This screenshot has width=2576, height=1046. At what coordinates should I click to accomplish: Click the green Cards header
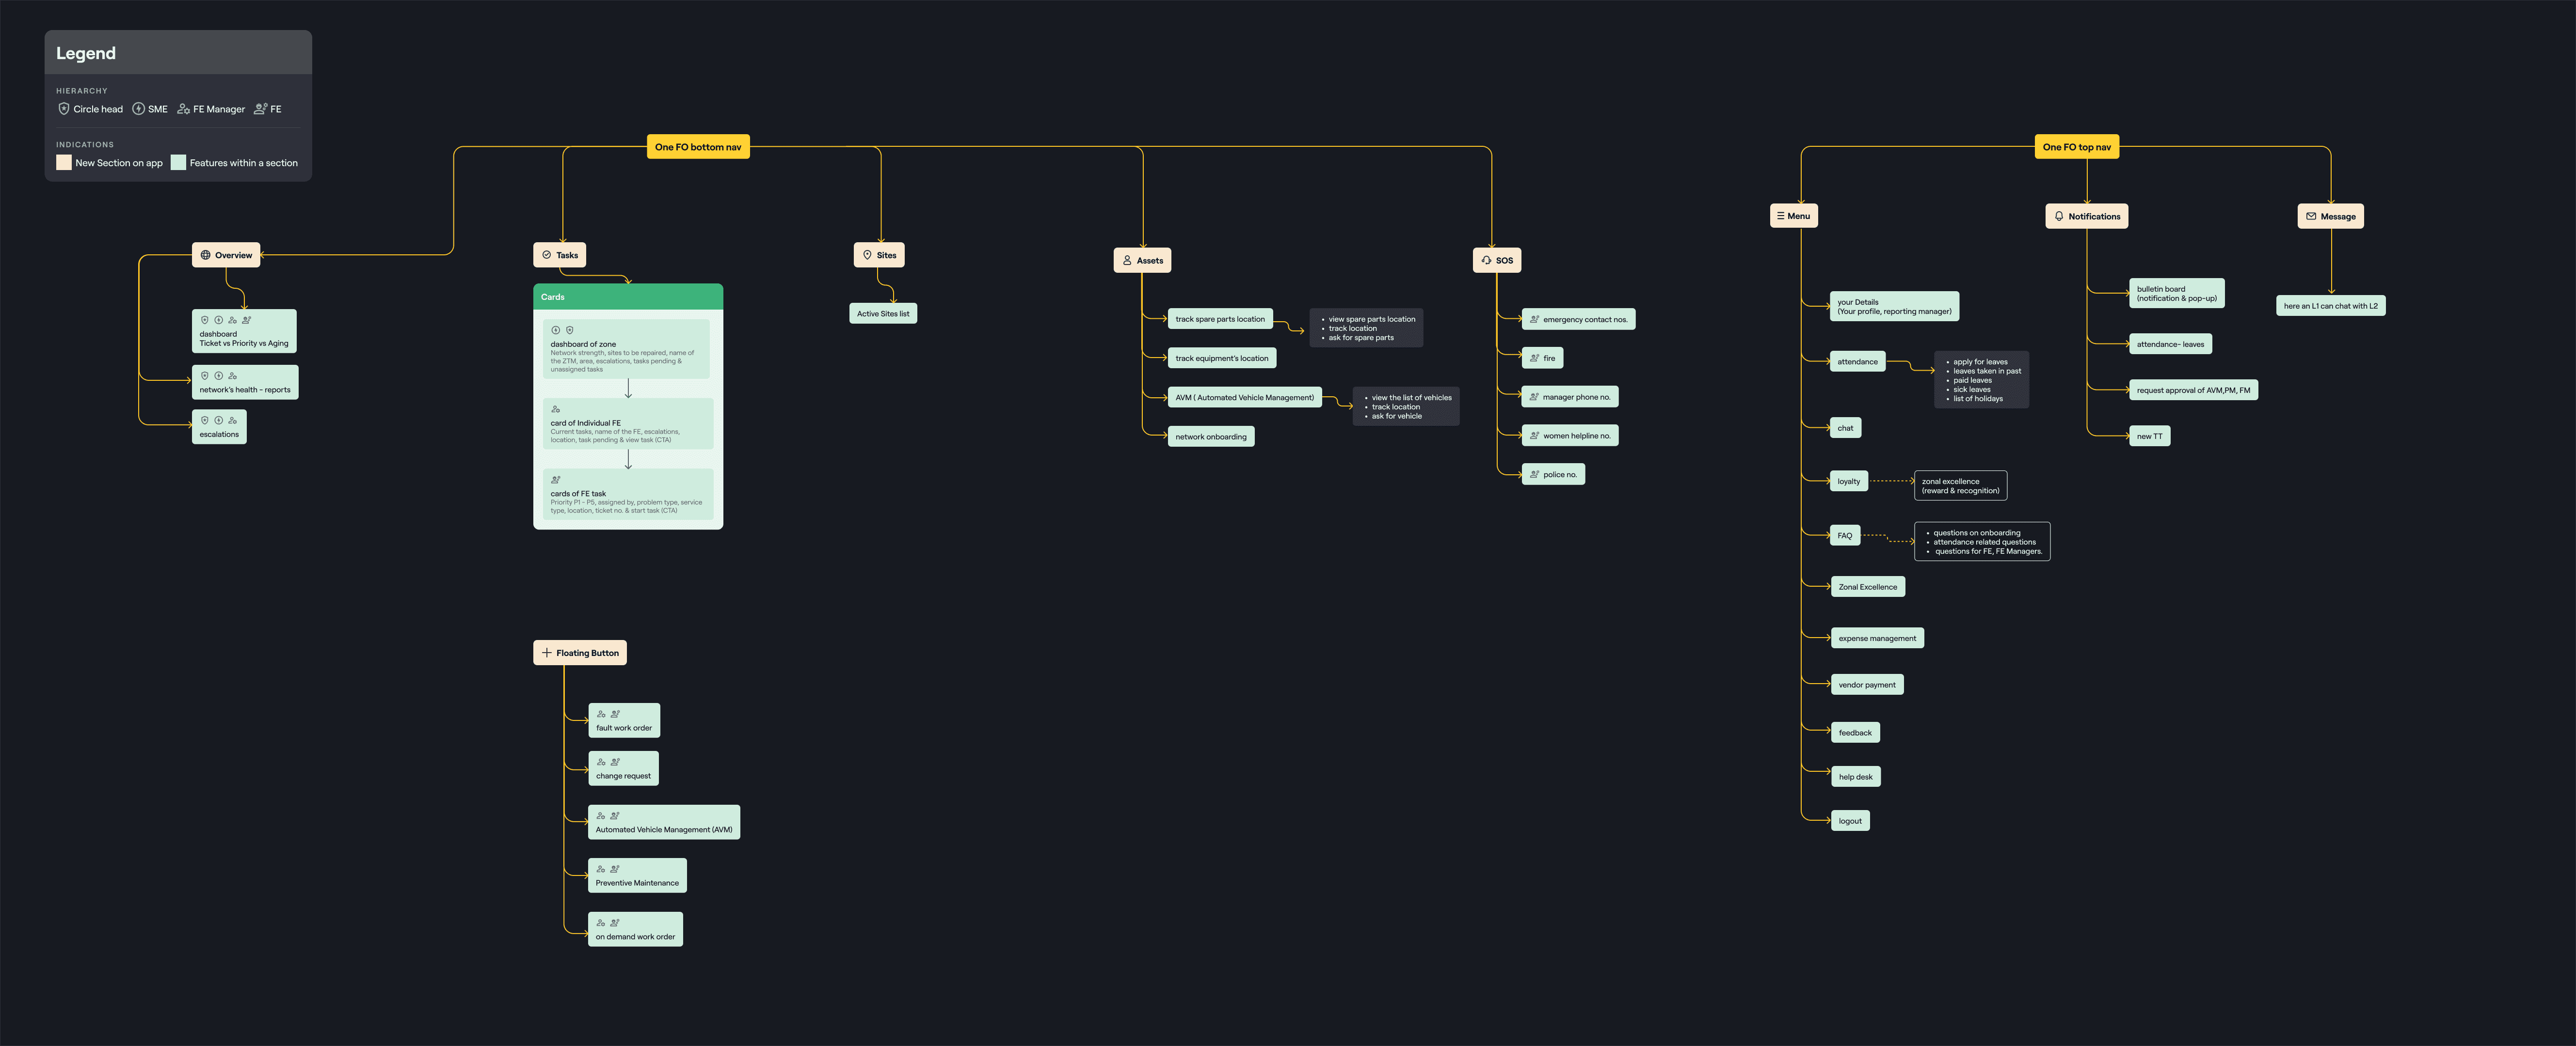click(x=628, y=297)
